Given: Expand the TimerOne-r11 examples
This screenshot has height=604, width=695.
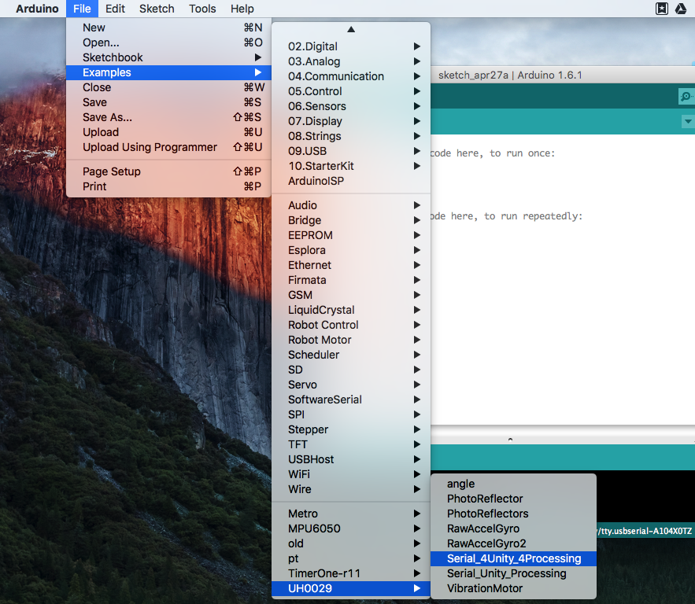Looking at the screenshot, I should [x=351, y=573].
